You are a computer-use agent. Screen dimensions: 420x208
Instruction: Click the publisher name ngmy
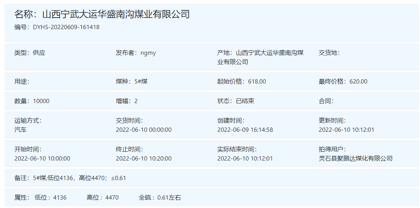click(x=148, y=53)
